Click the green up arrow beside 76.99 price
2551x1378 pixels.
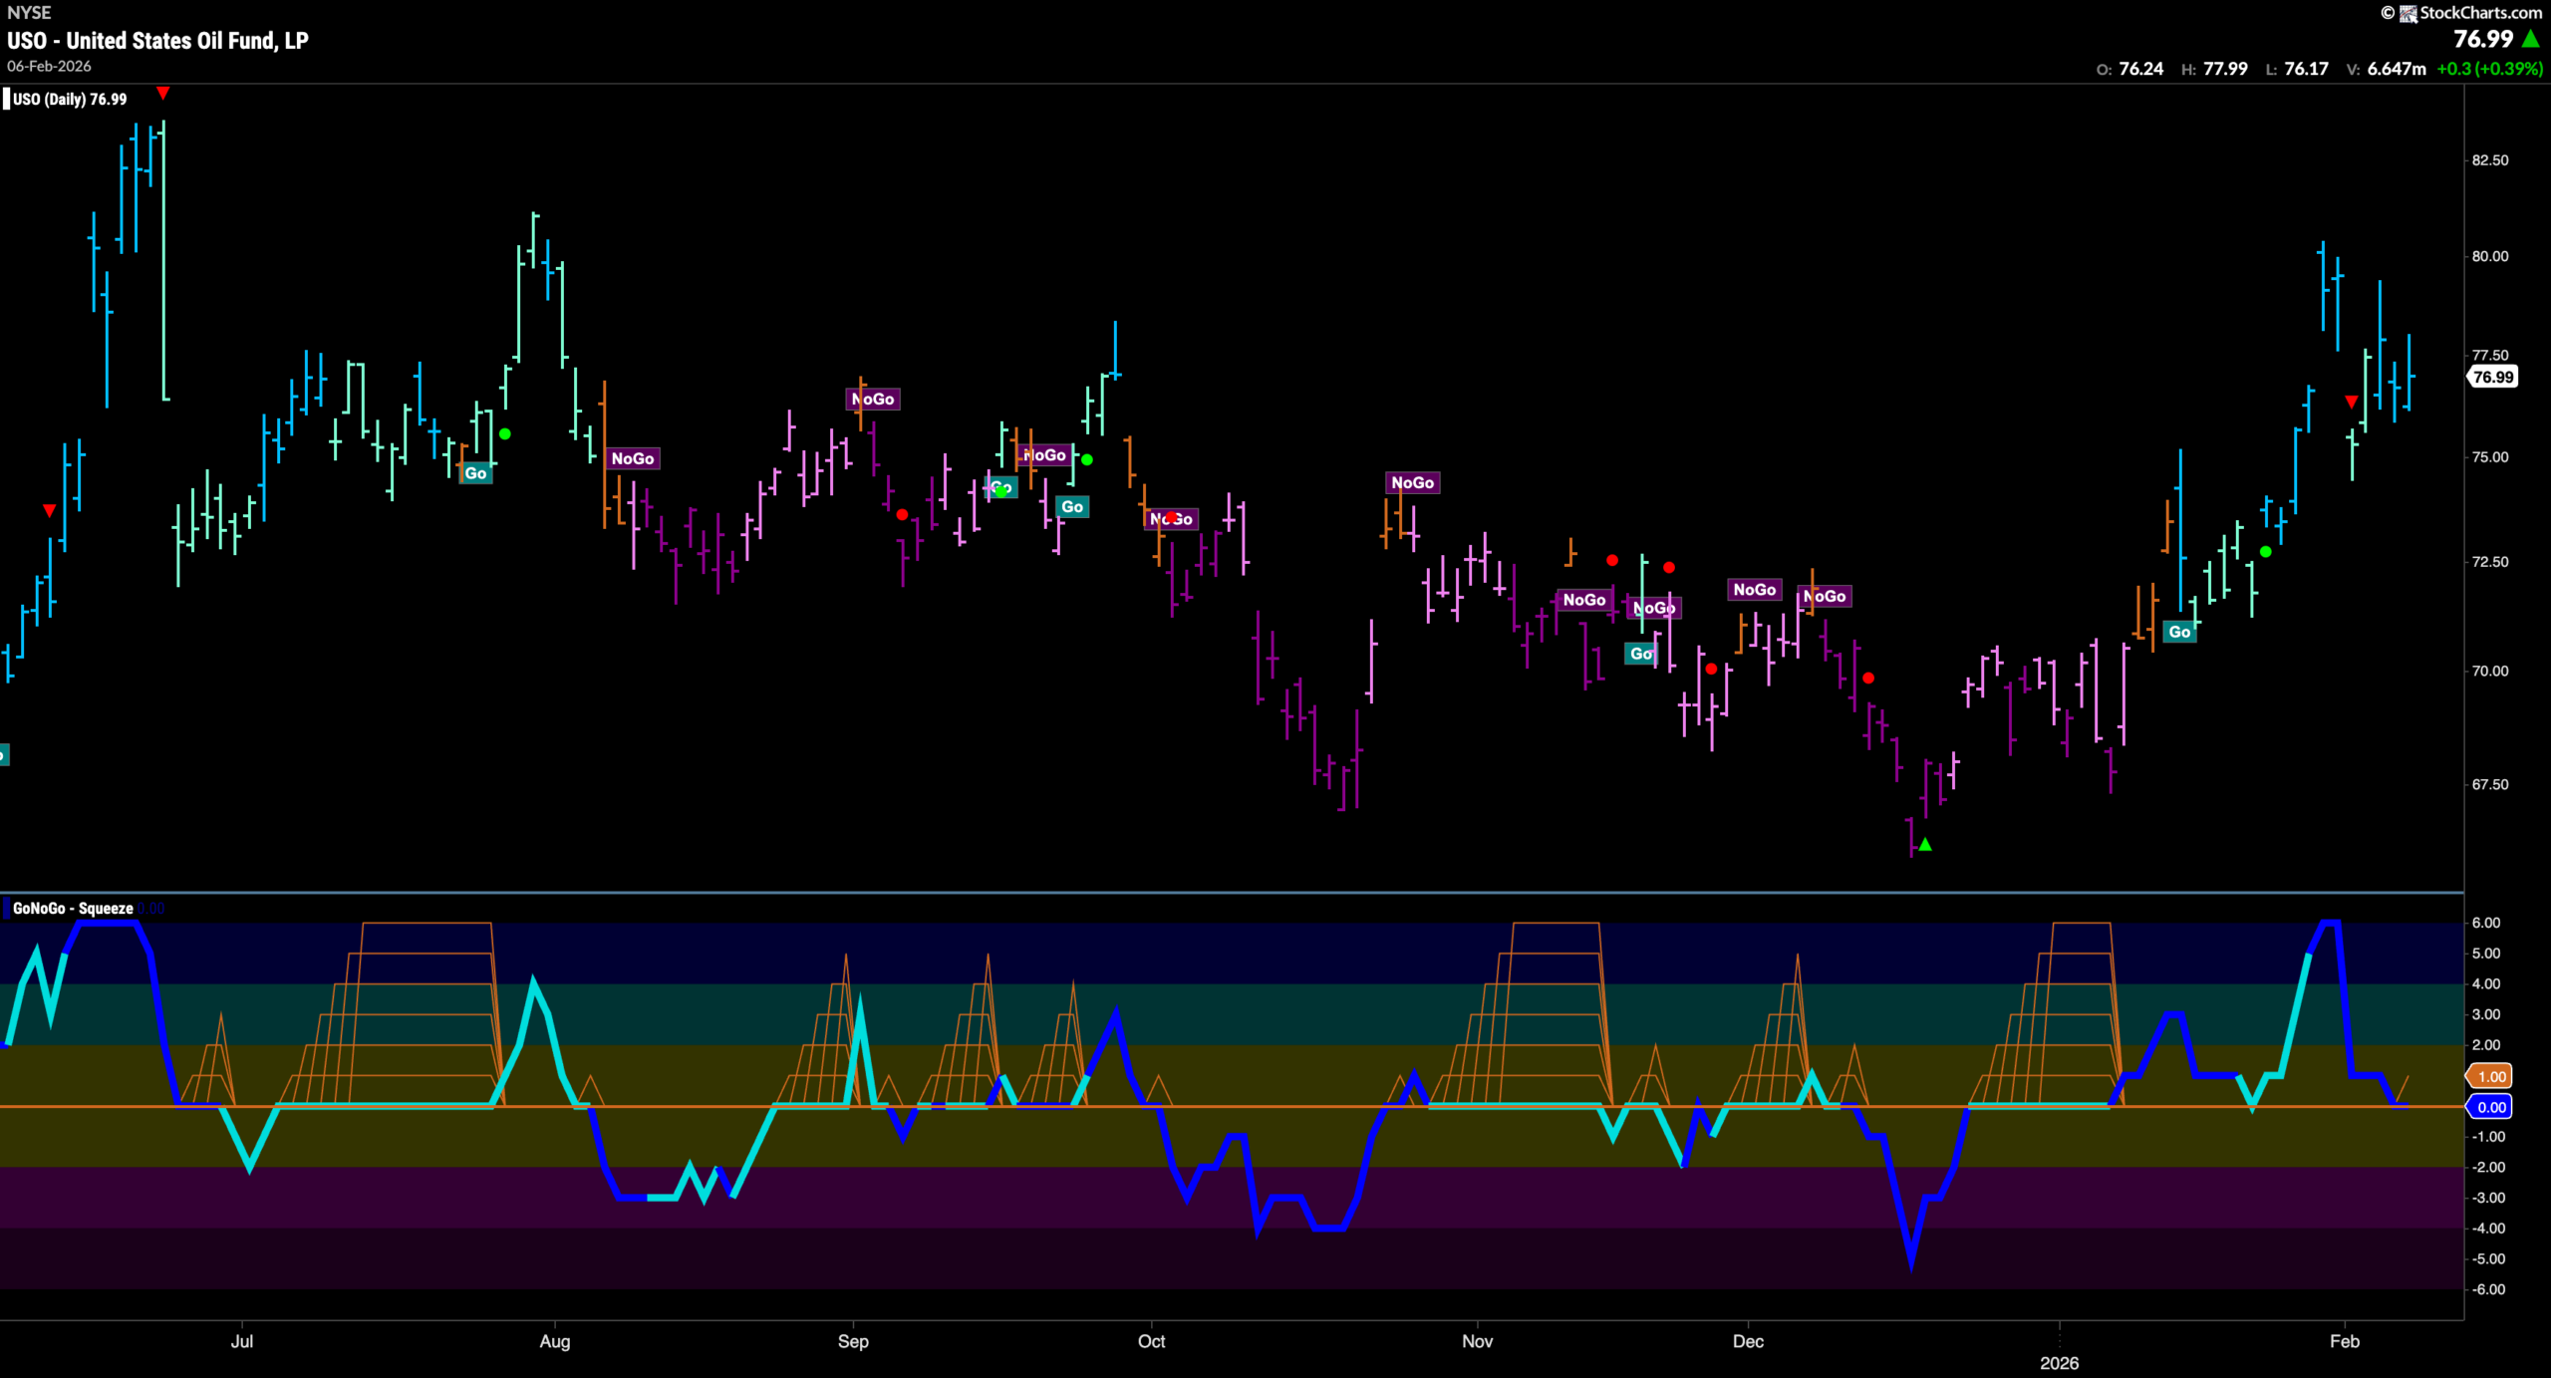coord(2531,39)
